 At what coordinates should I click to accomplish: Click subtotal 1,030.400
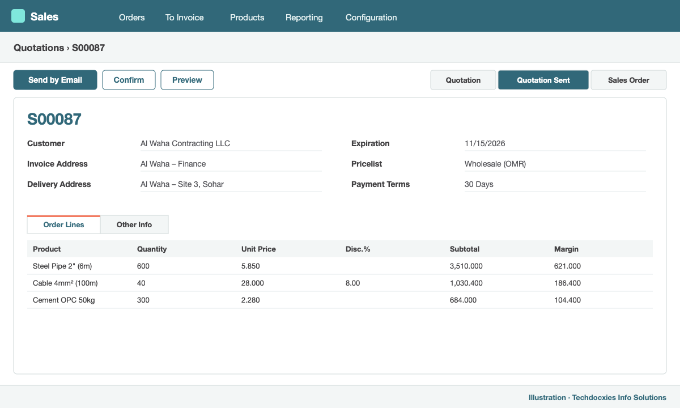click(x=466, y=283)
